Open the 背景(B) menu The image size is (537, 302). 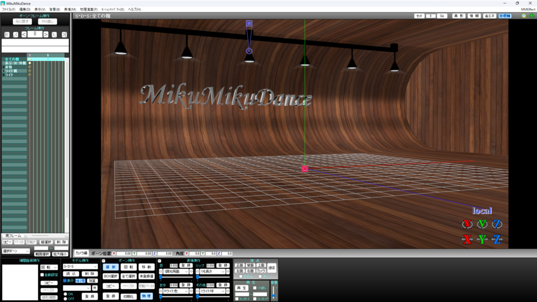click(54, 10)
